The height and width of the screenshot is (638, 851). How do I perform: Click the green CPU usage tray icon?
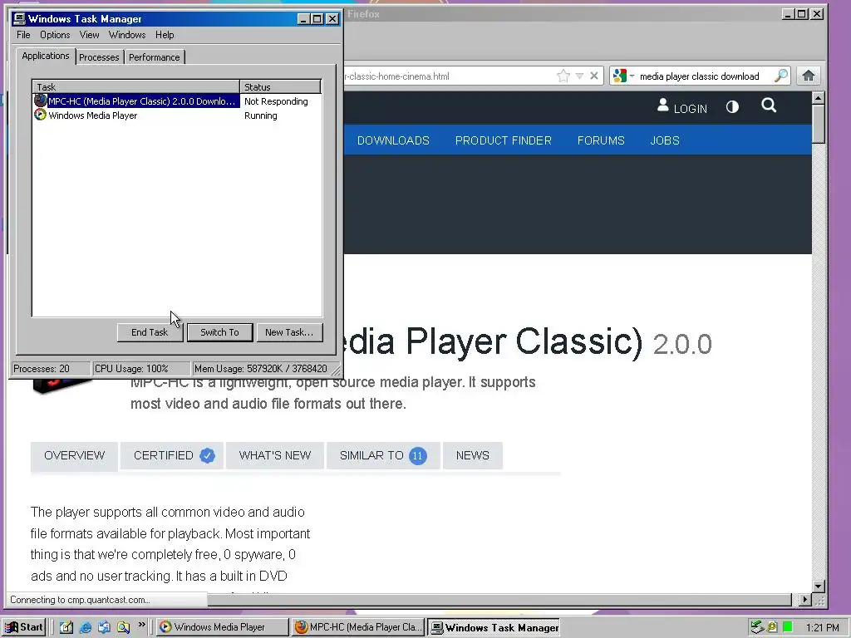788,627
